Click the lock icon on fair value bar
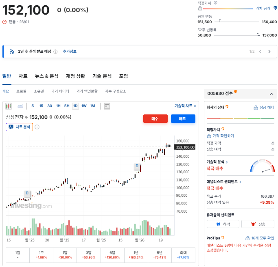The height and width of the screenshot is (267, 278). 200,8
